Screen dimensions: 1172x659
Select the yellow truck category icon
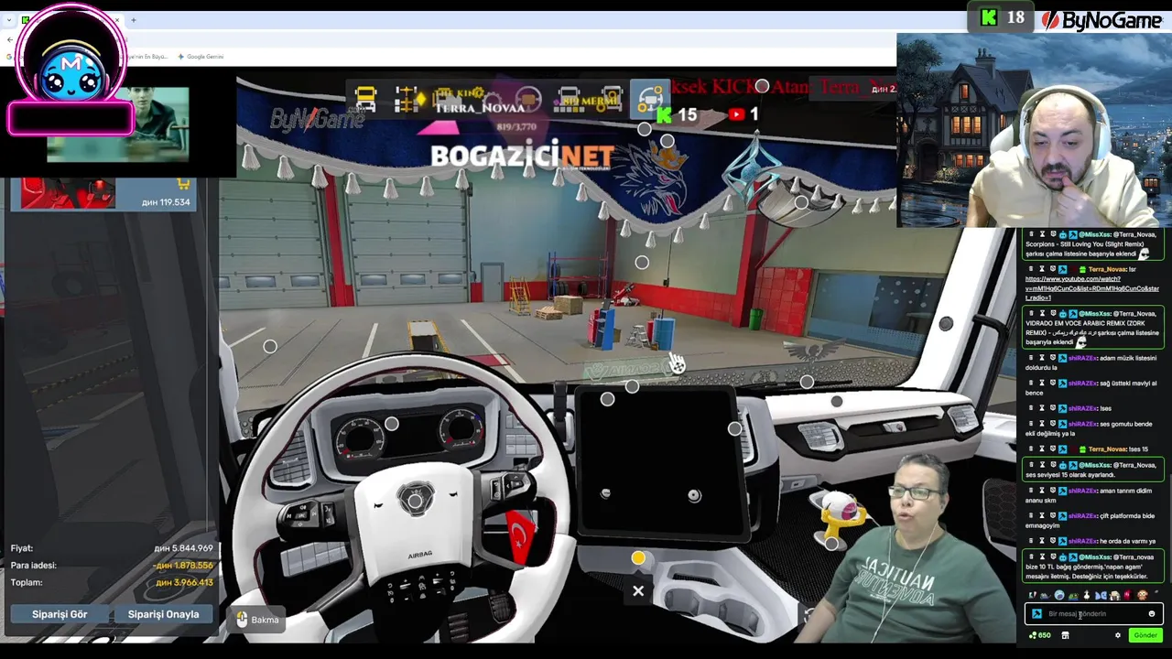click(x=365, y=100)
